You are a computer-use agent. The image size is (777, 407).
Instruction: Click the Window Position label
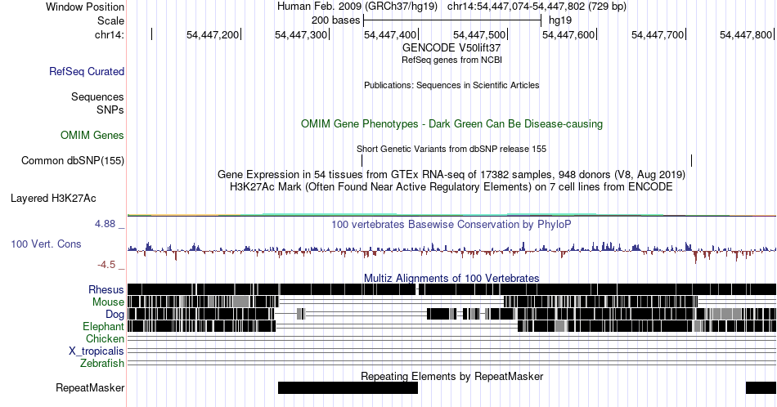pyautogui.click(x=85, y=7)
